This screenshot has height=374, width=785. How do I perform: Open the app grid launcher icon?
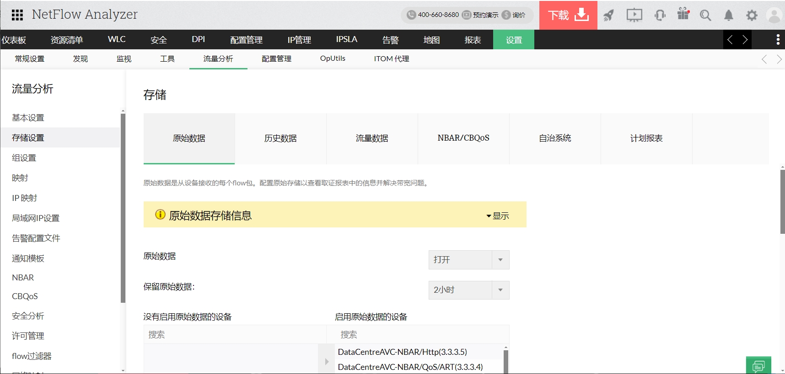click(17, 15)
